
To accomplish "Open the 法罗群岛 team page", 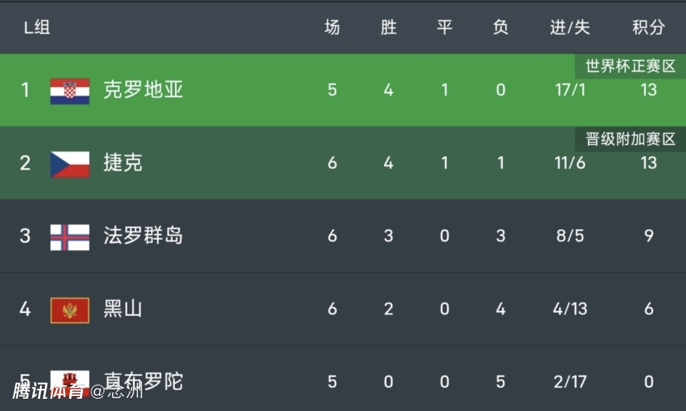I will (x=143, y=236).
